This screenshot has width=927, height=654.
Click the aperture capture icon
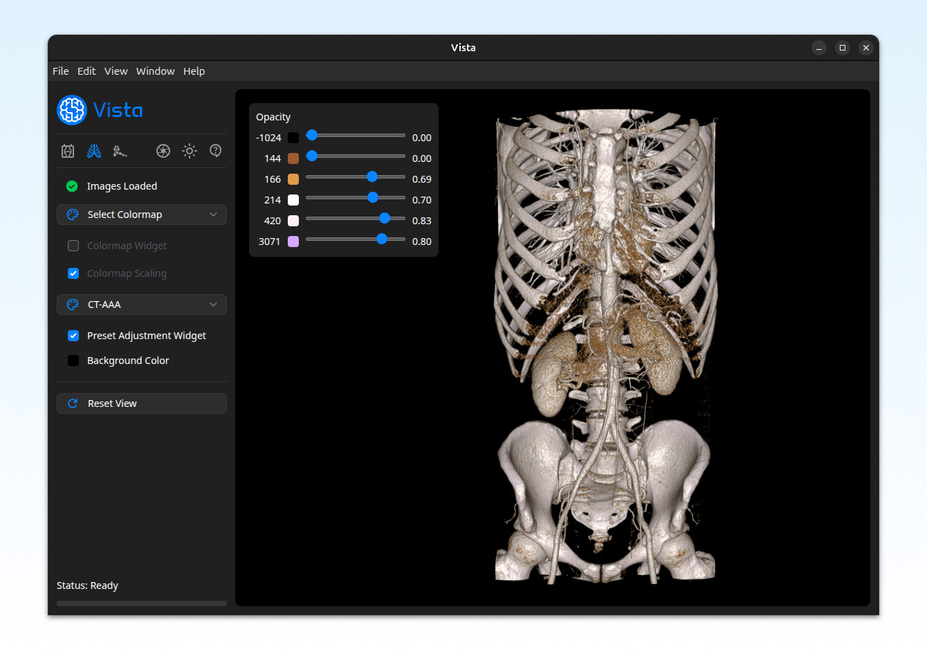click(163, 150)
